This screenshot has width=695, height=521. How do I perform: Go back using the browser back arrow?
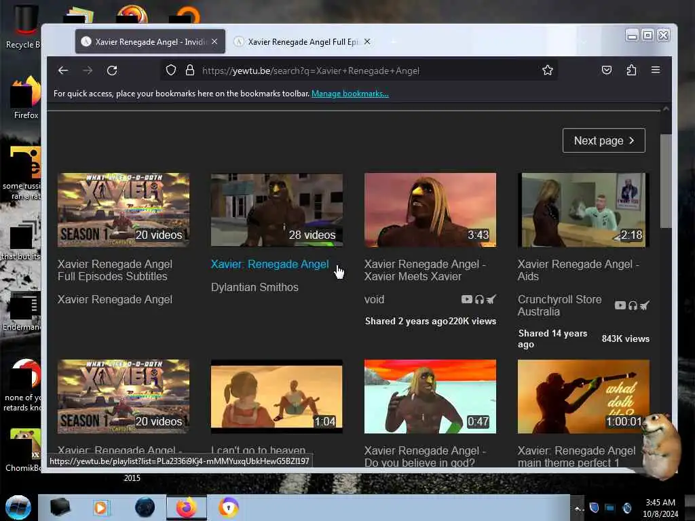coord(63,71)
